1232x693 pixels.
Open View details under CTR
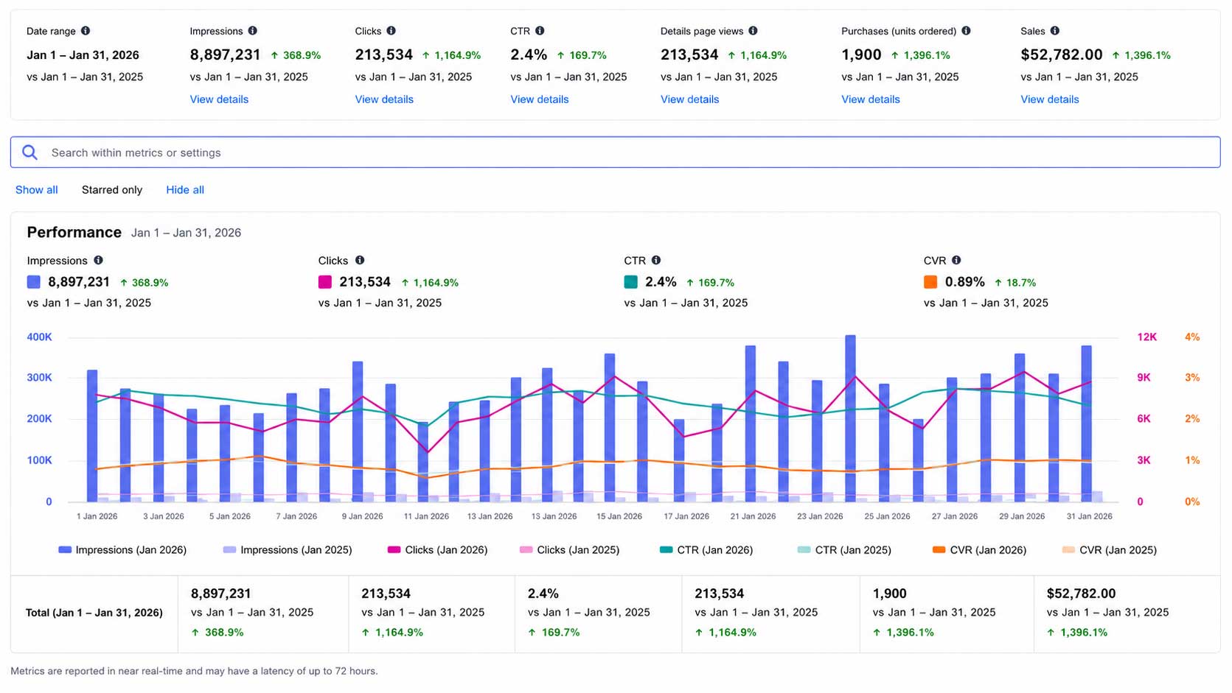click(540, 99)
